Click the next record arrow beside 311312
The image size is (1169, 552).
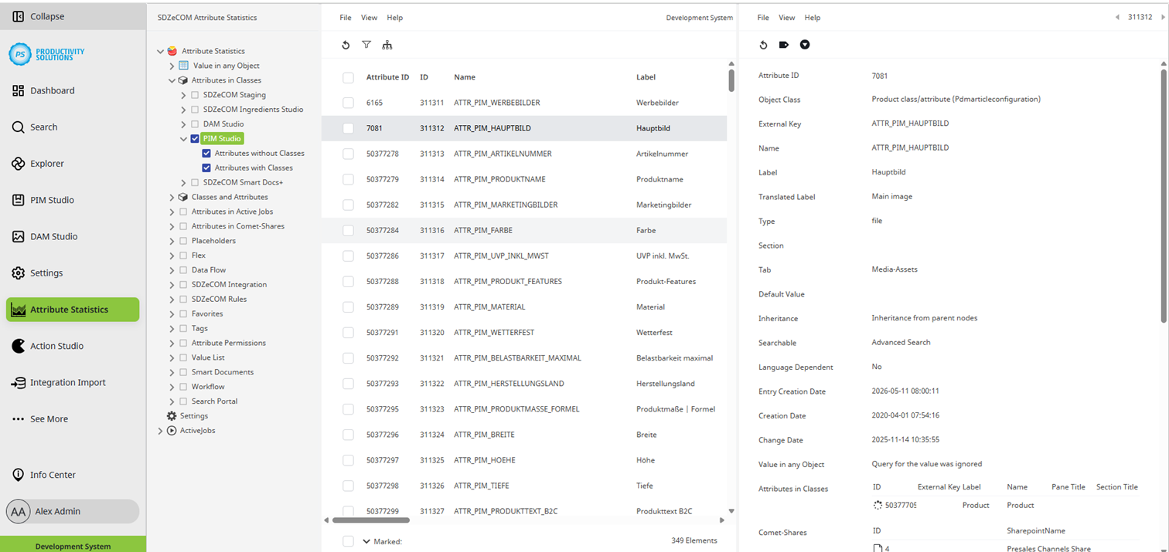pos(1164,17)
